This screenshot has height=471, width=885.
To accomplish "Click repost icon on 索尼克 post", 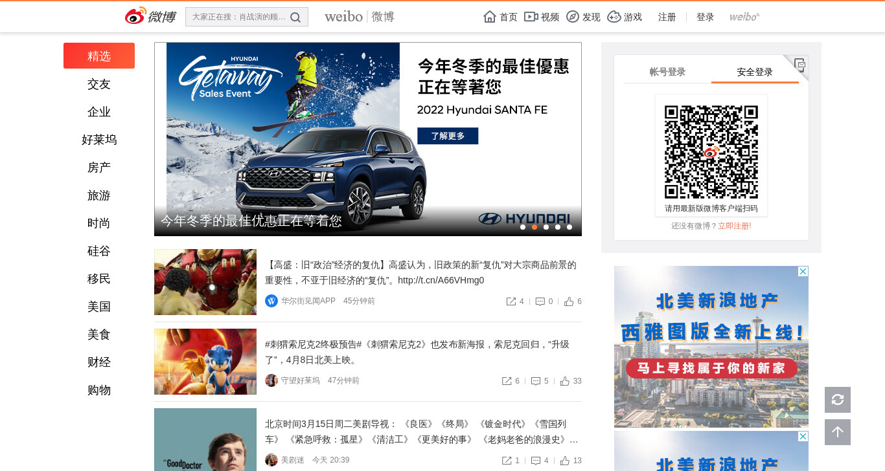I will coord(507,381).
